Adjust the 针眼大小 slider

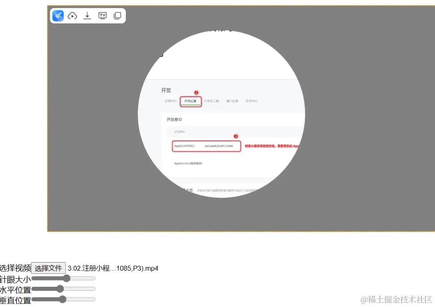tap(64, 278)
